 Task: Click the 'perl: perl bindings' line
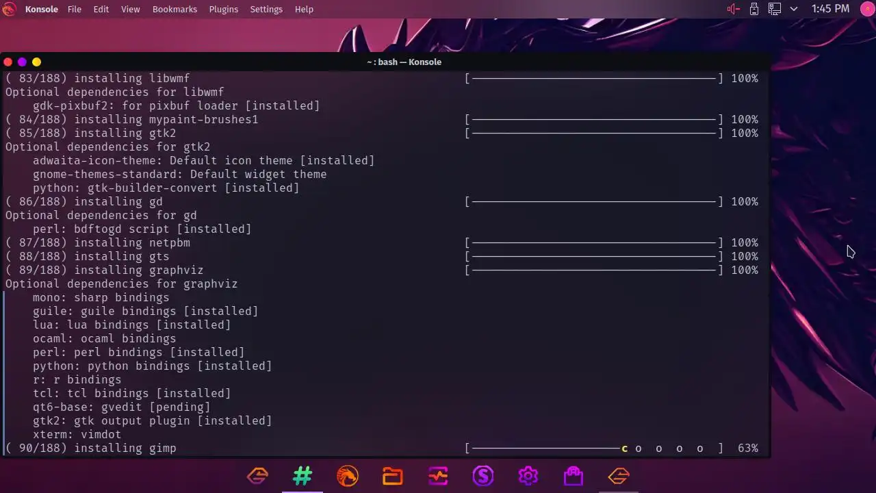click(139, 352)
